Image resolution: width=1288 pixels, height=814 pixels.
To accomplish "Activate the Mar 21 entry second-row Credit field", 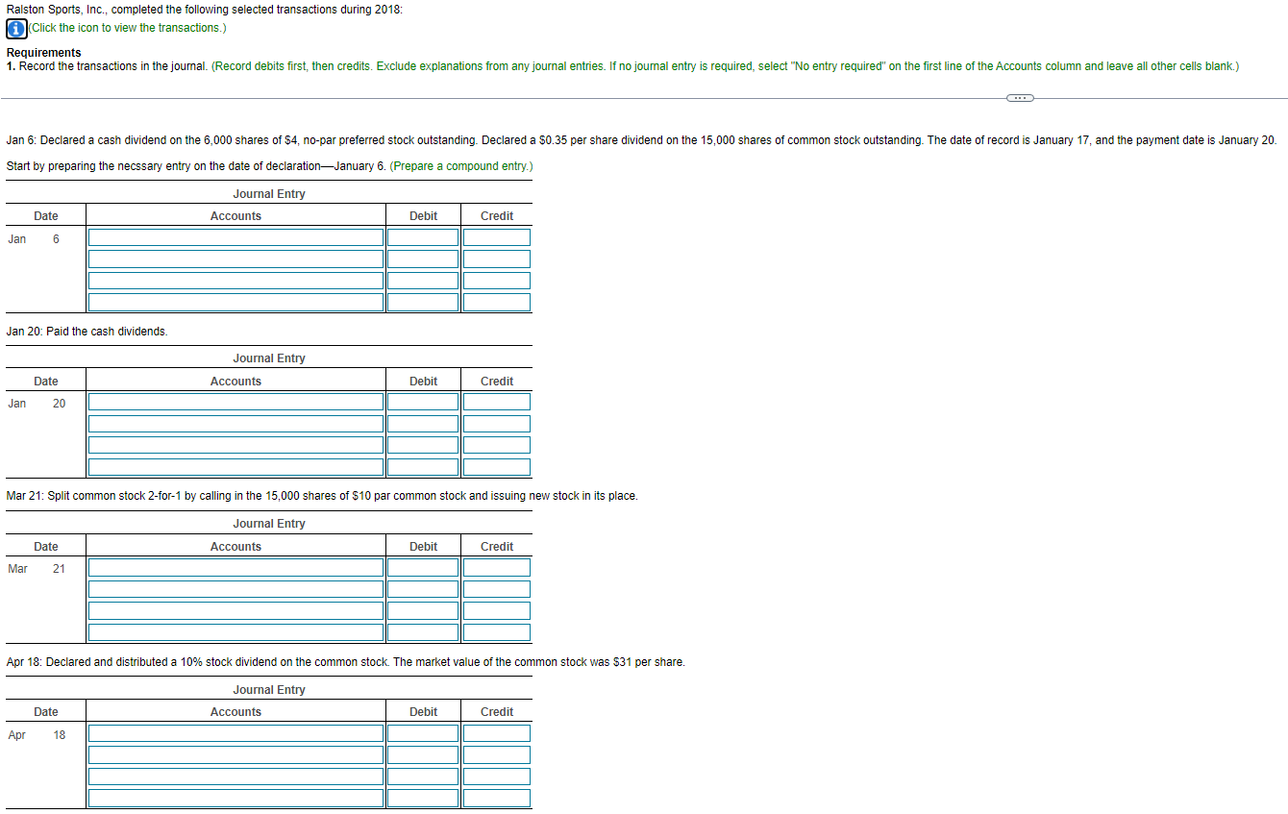I will coord(497,589).
